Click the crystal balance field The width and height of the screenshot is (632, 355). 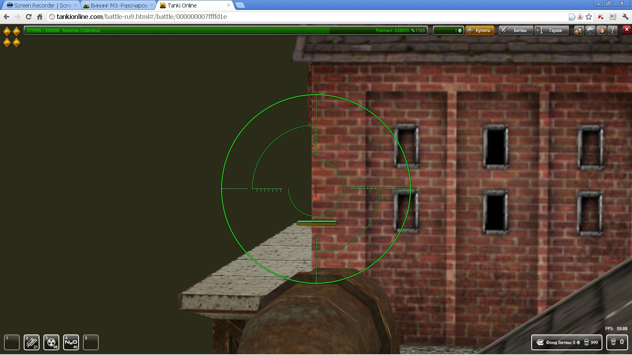pyautogui.click(x=448, y=30)
